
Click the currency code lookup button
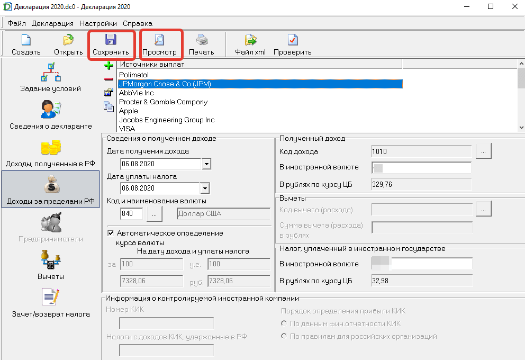(x=155, y=214)
